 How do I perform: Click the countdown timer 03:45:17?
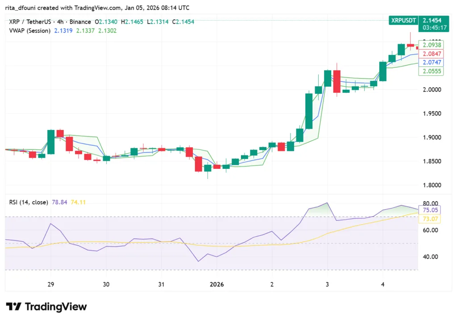[x=434, y=27]
